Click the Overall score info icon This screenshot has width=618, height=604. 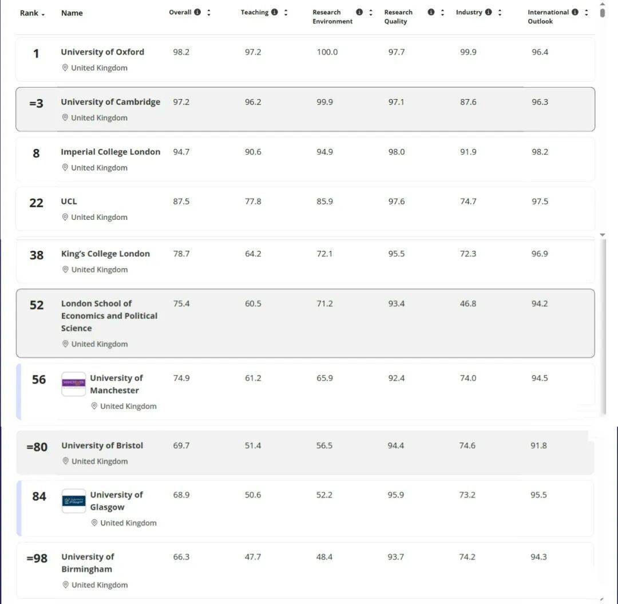(x=197, y=12)
